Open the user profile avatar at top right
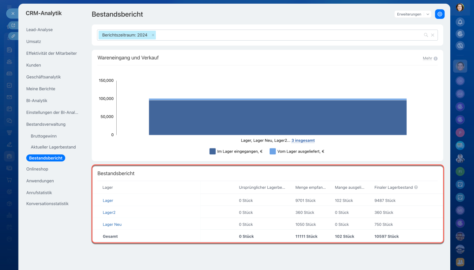 click(x=460, y=7)
